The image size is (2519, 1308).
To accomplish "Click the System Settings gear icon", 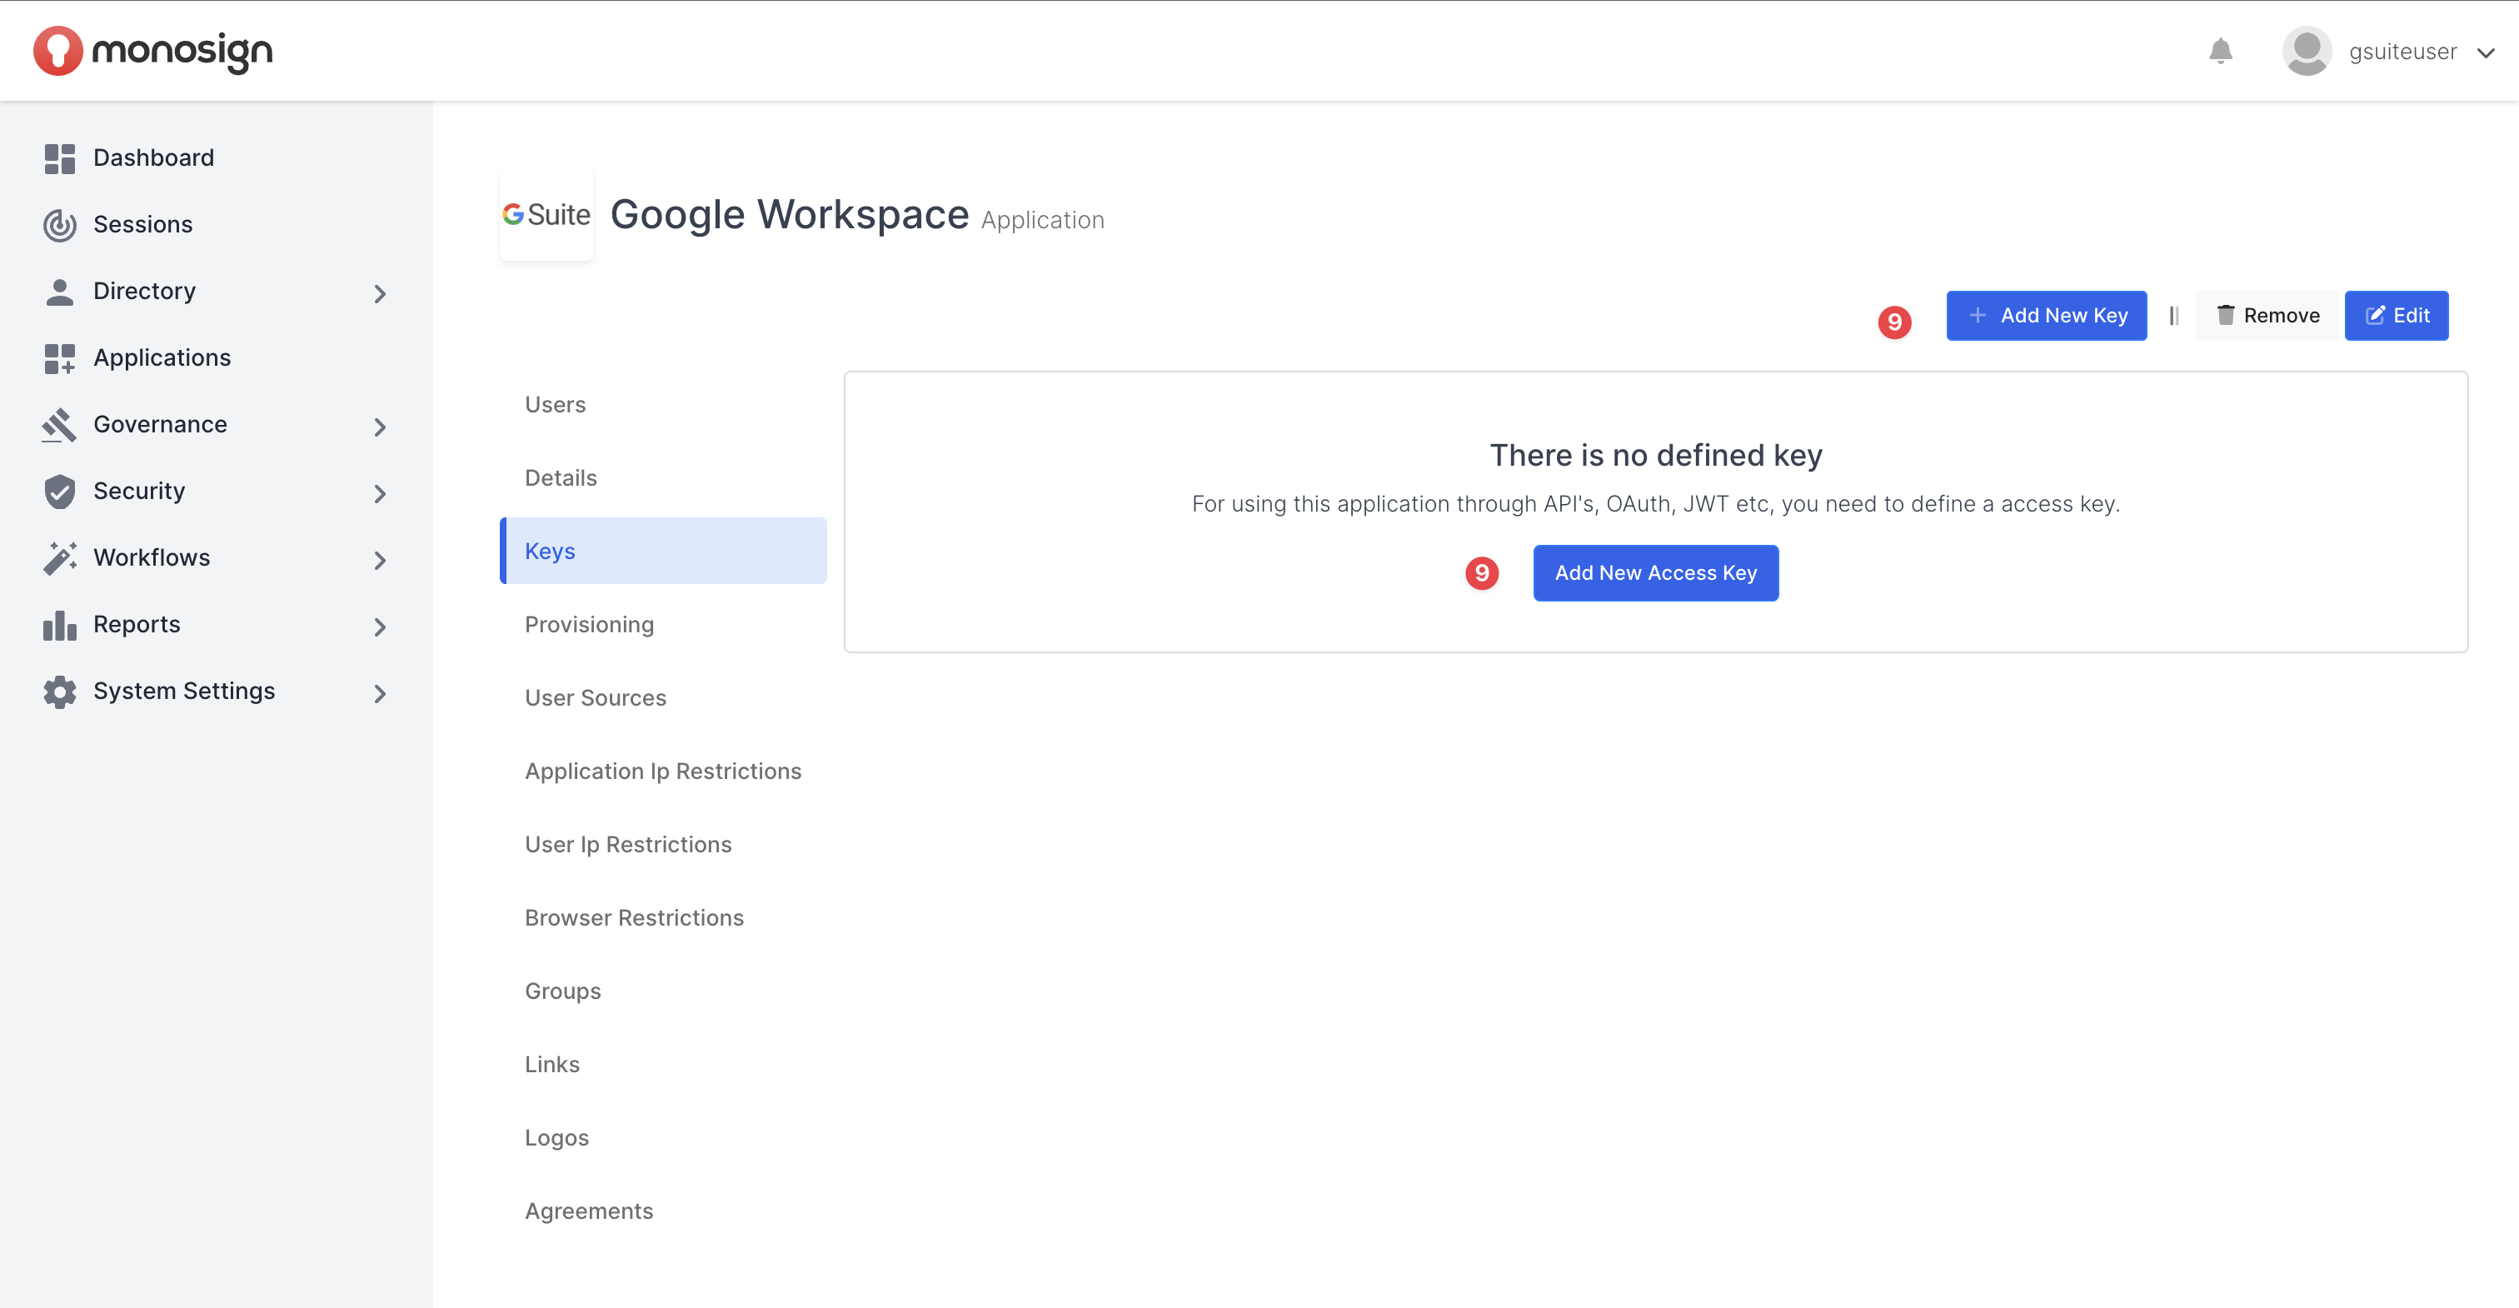I will coord(60,691).
